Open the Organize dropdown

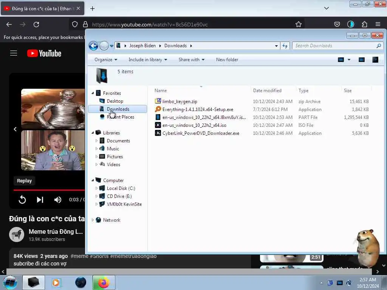click(106, 60)
